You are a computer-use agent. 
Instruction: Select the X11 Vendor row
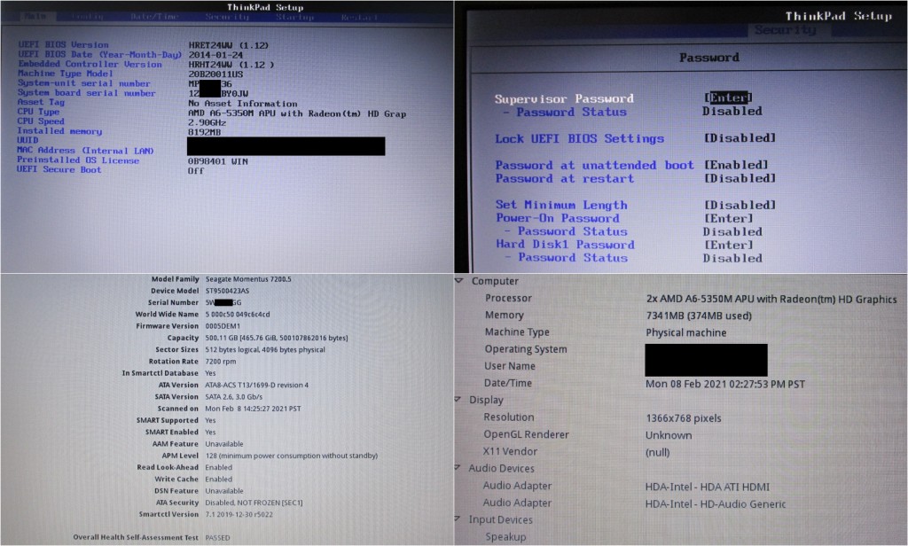(x=576, y=452)
